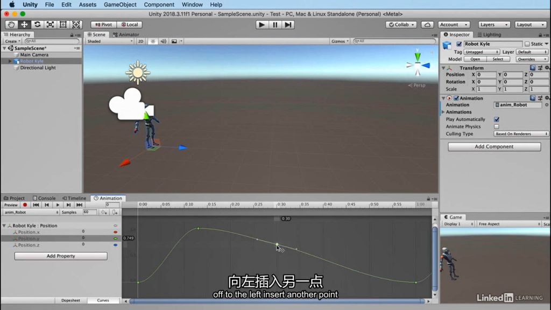
Task: Switch to Dopesheet view
Action: click(x=70, y=300)
